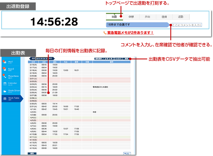213x156 pixels.
Task: Click the 20:55 leaving time cell
Action: click(x=55, y=115)
